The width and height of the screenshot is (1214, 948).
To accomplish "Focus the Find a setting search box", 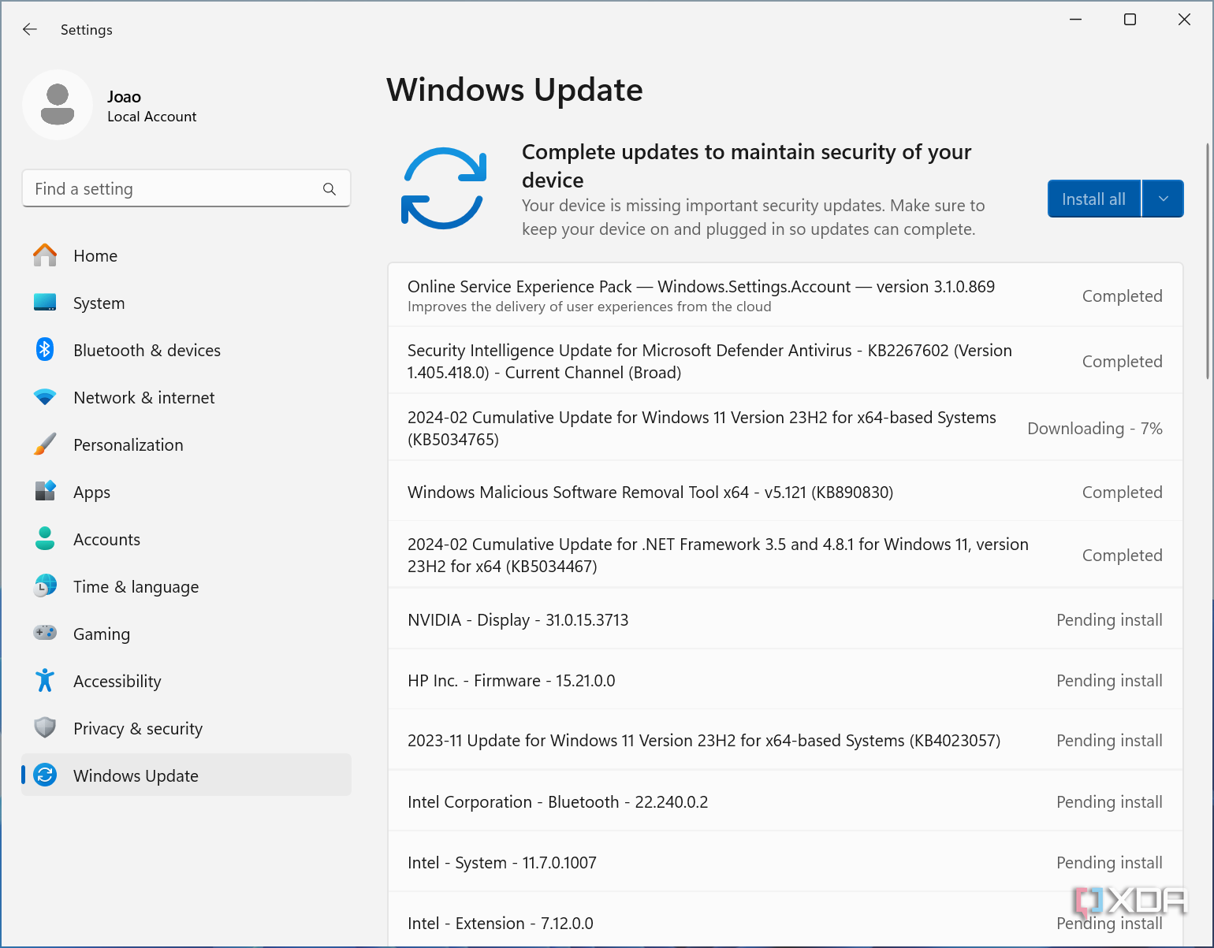I will [186, 189].
